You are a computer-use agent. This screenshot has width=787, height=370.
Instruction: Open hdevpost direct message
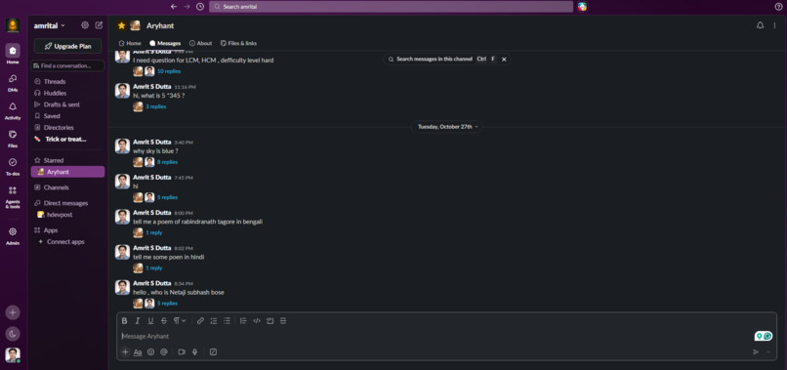(60, 215)
